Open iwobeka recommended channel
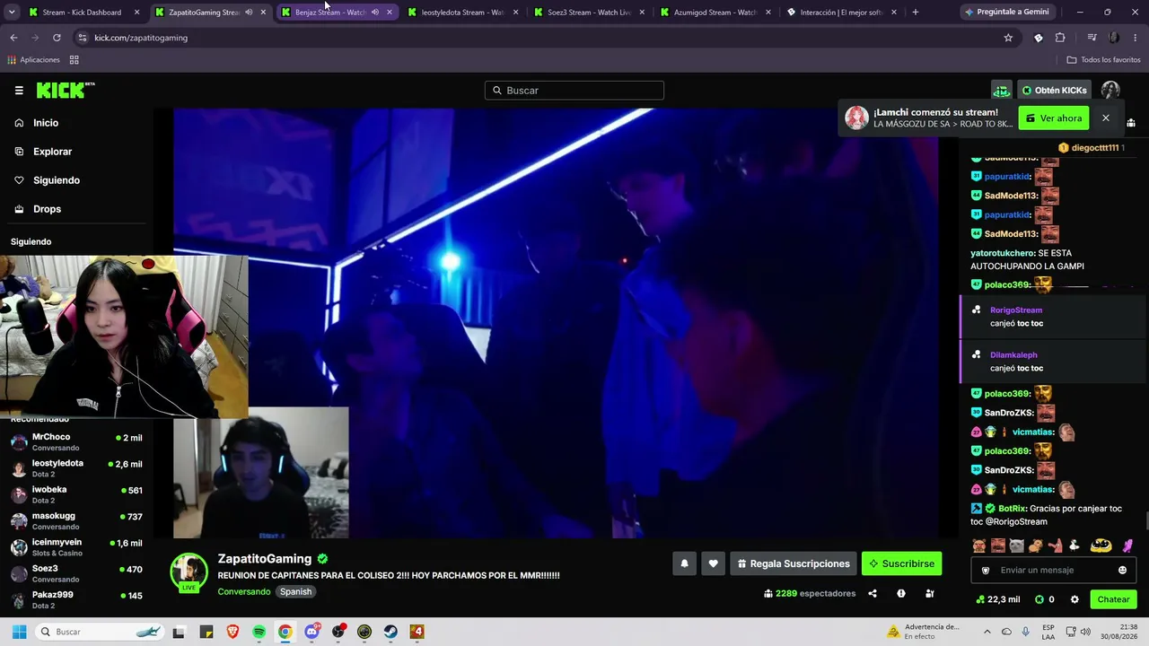This screenshot has width=1149, height=646. (x=76, y=494)
